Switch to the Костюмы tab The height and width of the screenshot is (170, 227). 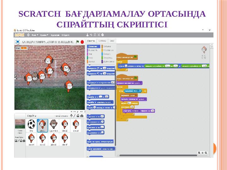(x=102, y=41)
